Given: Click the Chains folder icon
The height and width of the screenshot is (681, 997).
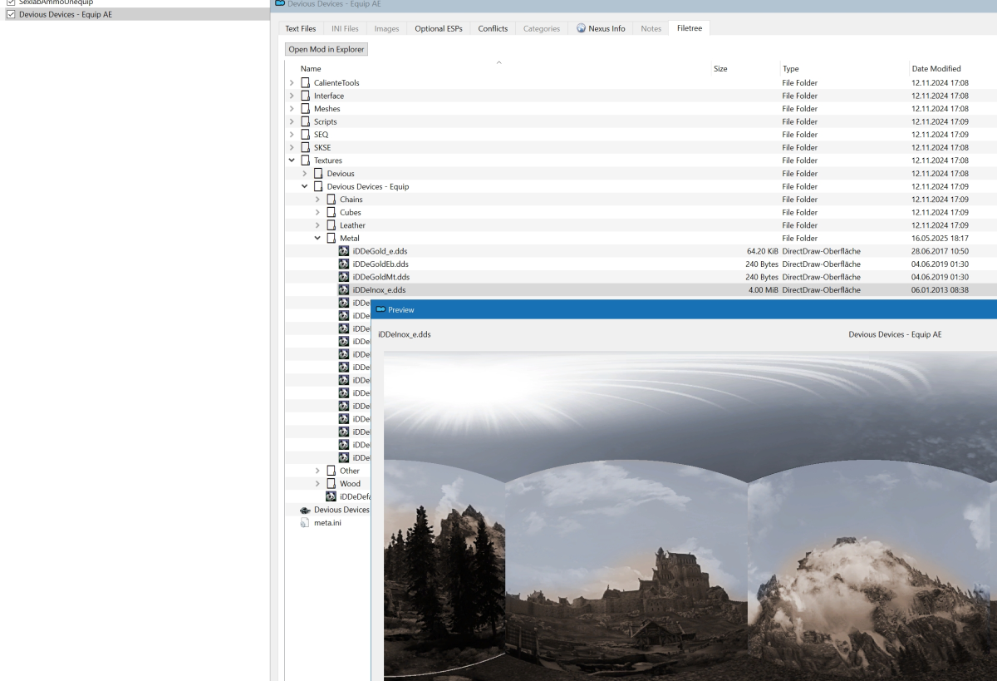Looking at the screenshot, I should 332,200.
